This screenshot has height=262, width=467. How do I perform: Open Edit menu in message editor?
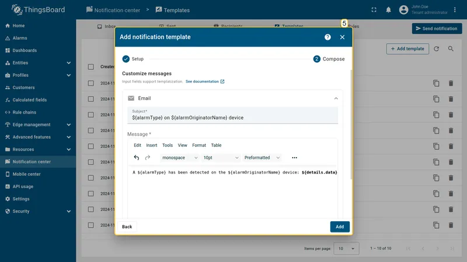point(137,145)
